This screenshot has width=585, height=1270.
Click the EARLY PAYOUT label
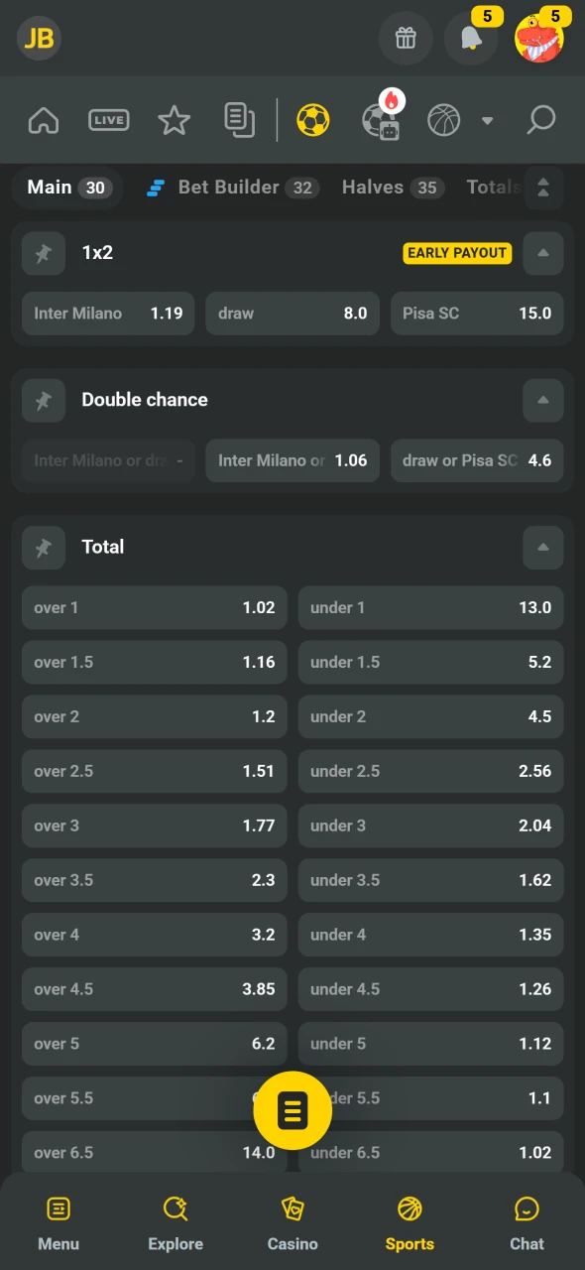pyautogui.click(x=457, y=253)
